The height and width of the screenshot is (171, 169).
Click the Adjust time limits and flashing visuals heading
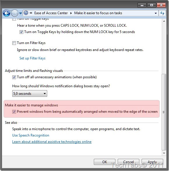click(x=34, y=71)
